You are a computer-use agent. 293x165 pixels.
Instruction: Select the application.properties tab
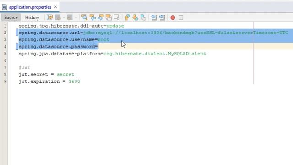click(30, 7)
